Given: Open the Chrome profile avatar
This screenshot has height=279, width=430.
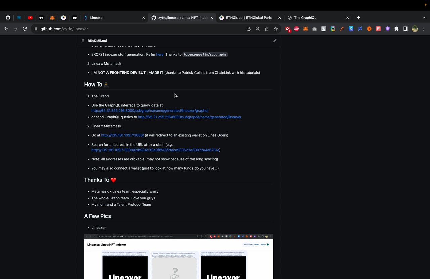Looking at the screenshot, I should [415, 29].
